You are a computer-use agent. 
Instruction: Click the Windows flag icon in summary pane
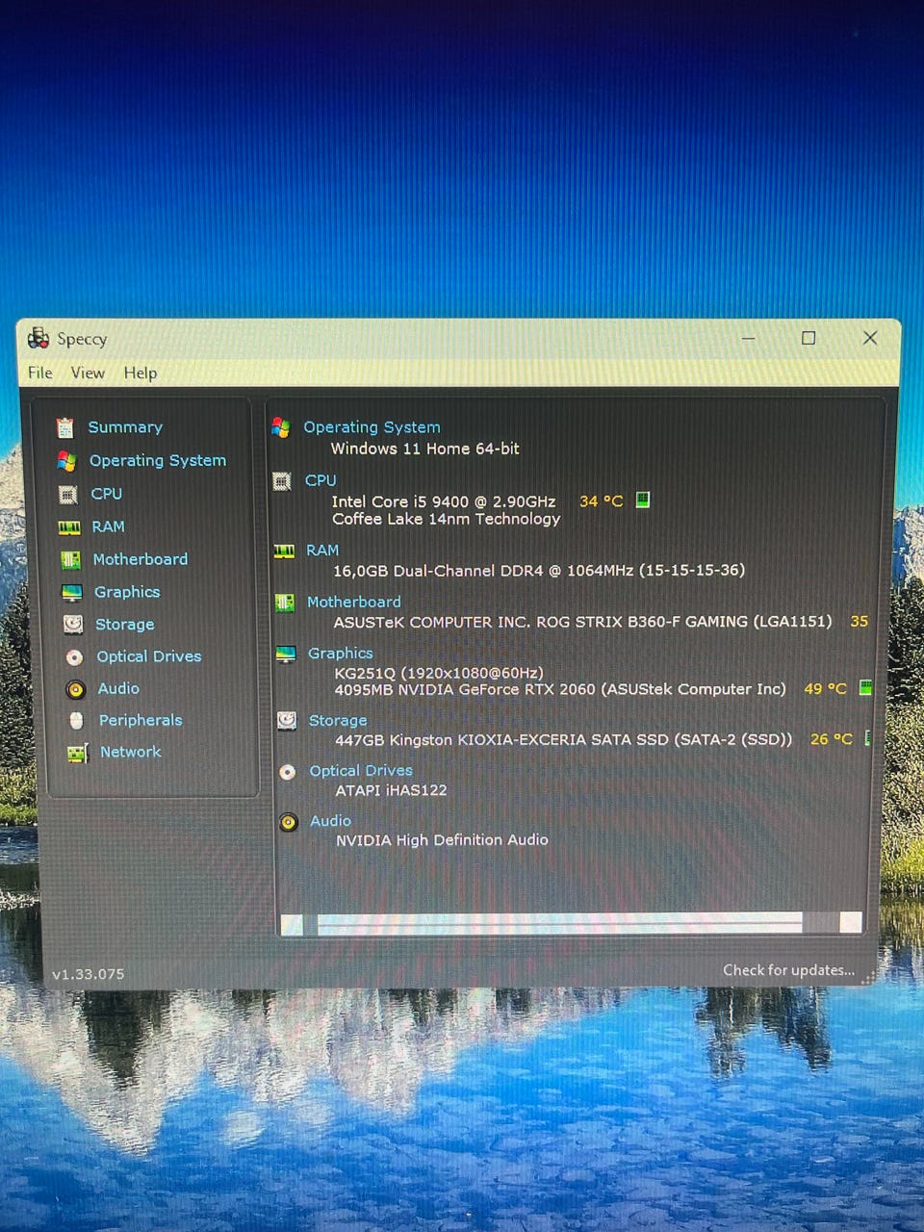281,427
